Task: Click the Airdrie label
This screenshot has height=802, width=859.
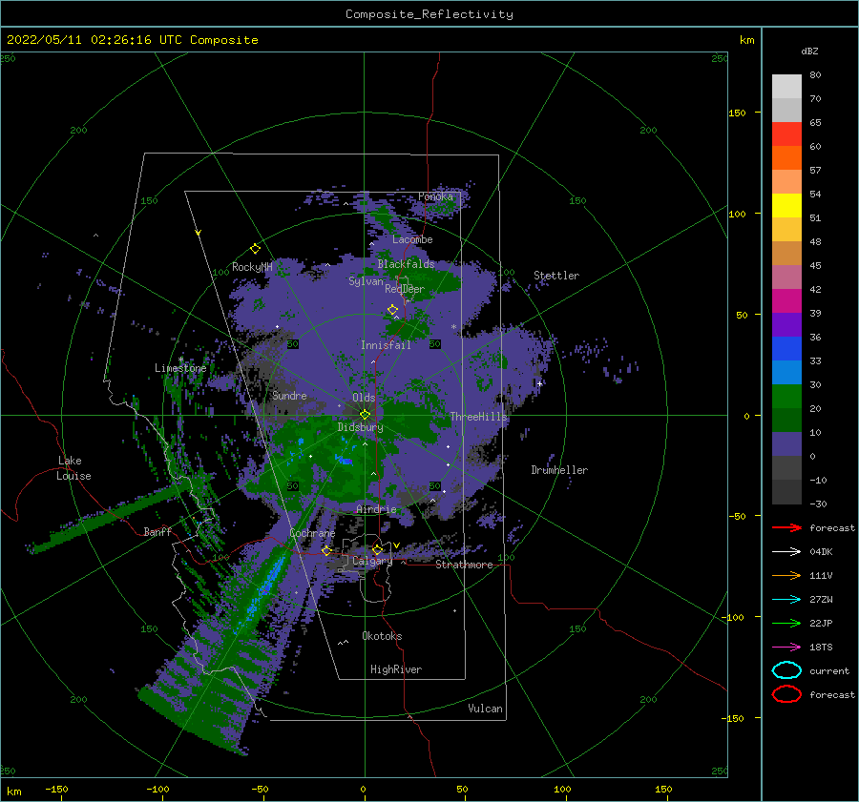Action: click(x=376, y=509)
